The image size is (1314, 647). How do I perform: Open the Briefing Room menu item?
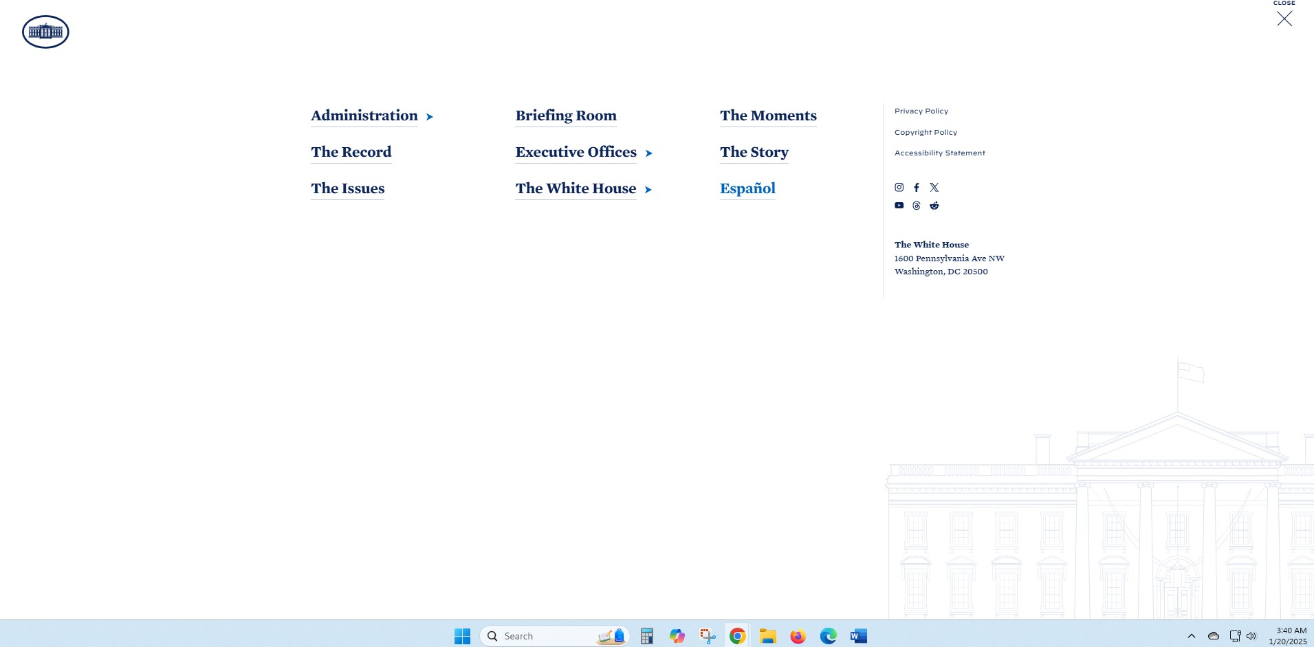(565, 116)
